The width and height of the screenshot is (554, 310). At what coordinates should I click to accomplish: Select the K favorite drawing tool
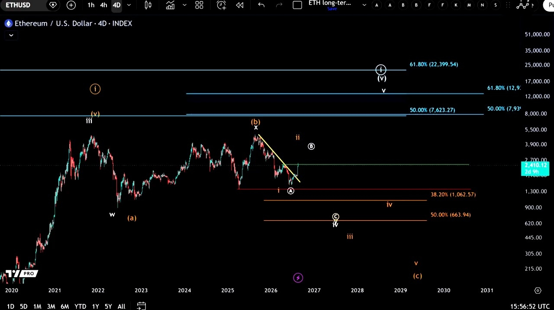pos(456,5)
